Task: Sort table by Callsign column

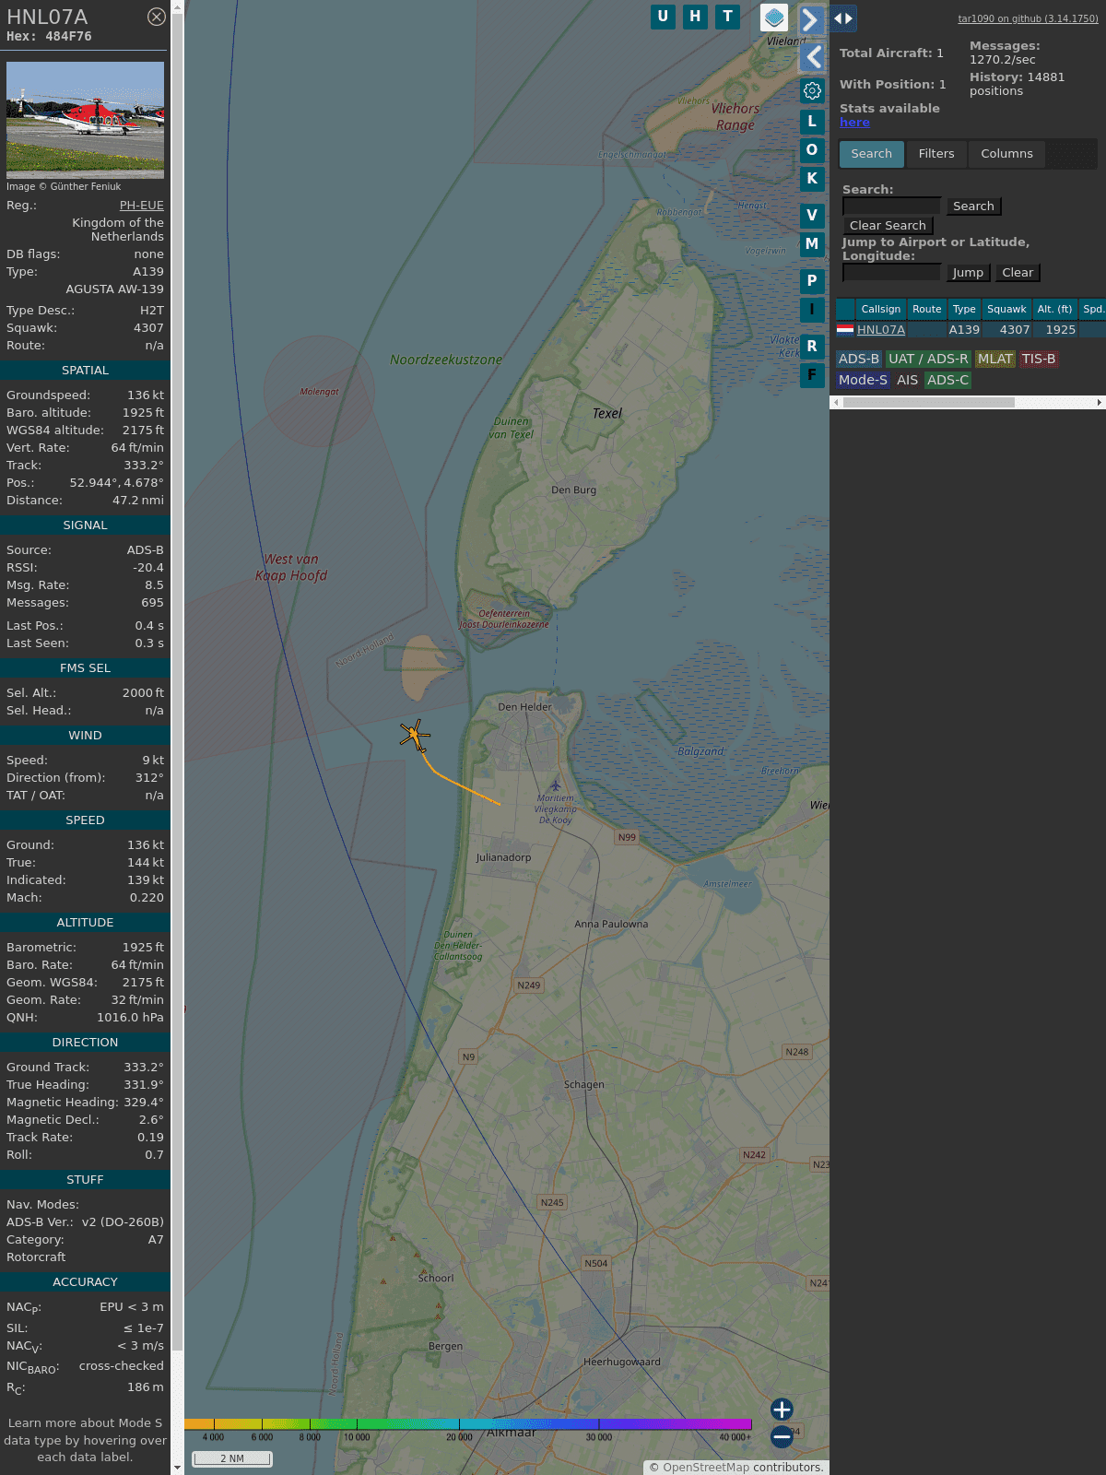Action: pos(881,309)
